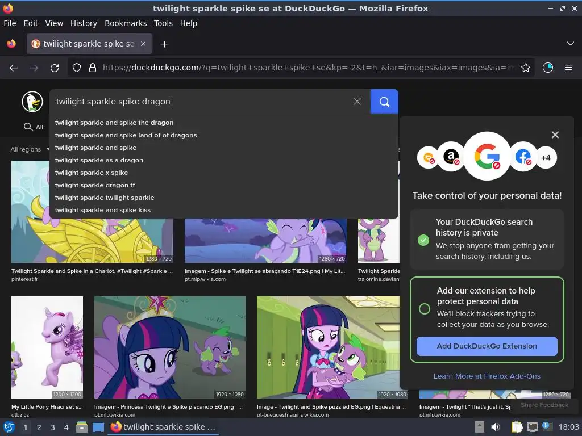Open the tracking protection shield icon

(77, 68)
